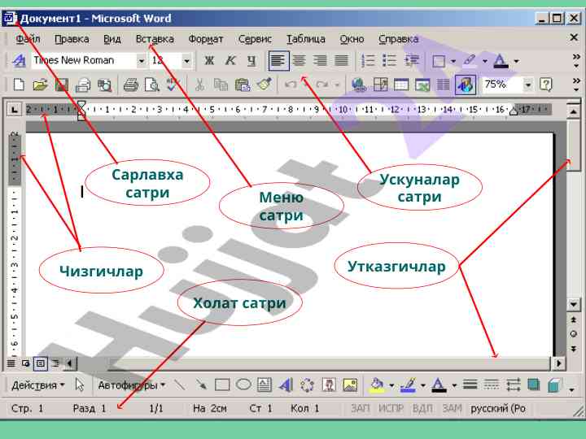Insert a hyperlink with globe icon
The height and width of the screenshot is (439, 586).
click(x=359, y=85)
